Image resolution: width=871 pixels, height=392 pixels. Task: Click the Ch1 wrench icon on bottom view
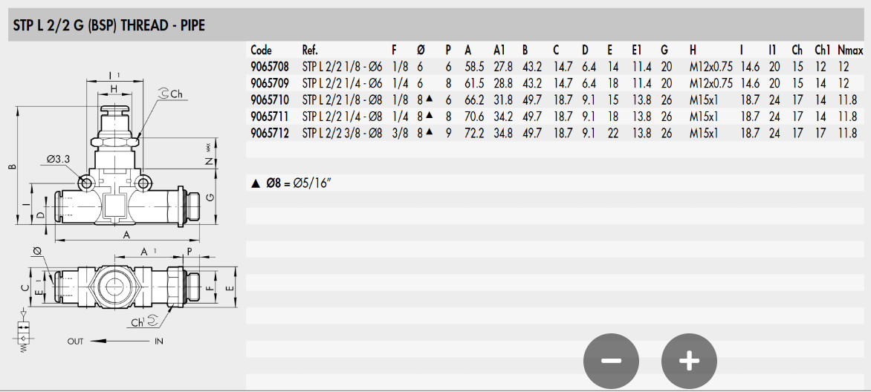click(153, 321)
